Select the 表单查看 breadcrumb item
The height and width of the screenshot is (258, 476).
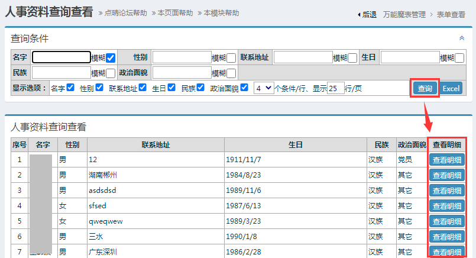451,14
